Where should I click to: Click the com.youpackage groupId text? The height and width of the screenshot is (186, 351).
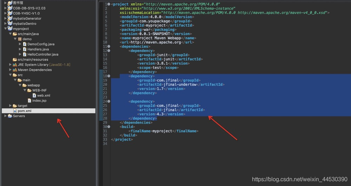(155, 21)
